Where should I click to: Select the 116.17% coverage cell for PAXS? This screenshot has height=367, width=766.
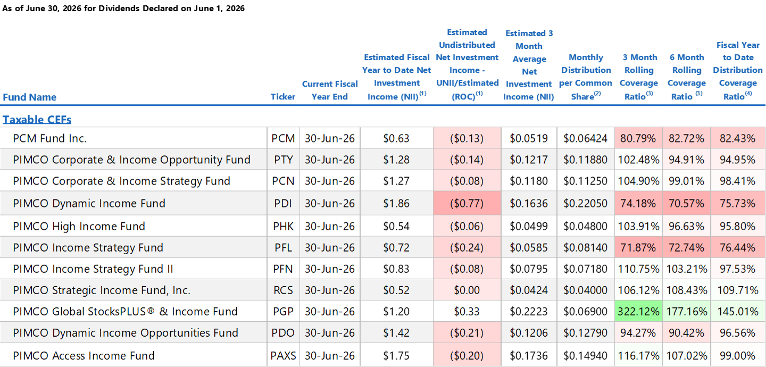click(x=639, y=355)
